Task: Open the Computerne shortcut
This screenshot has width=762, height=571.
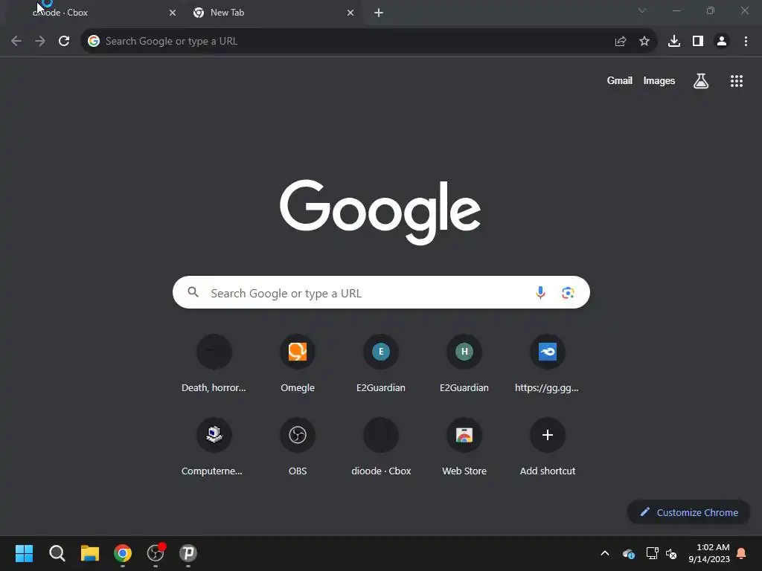Action: pyautogui.click(x=214, y=447)
